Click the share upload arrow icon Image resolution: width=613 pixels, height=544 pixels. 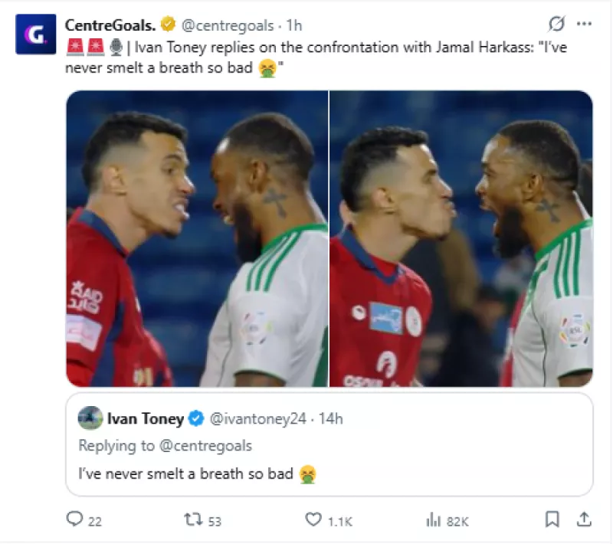584,519
